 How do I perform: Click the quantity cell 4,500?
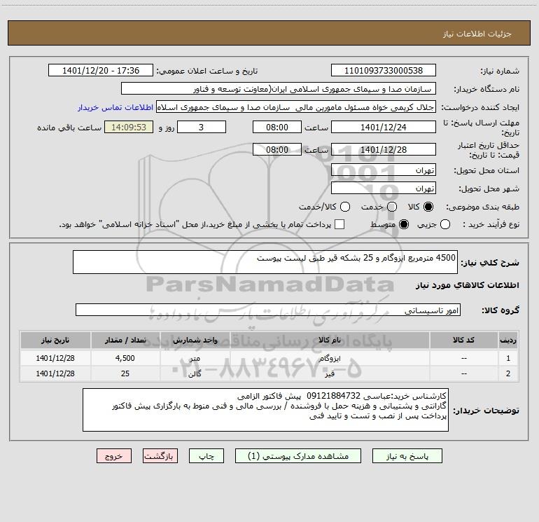pyautogui.click(x=125, y=358)
